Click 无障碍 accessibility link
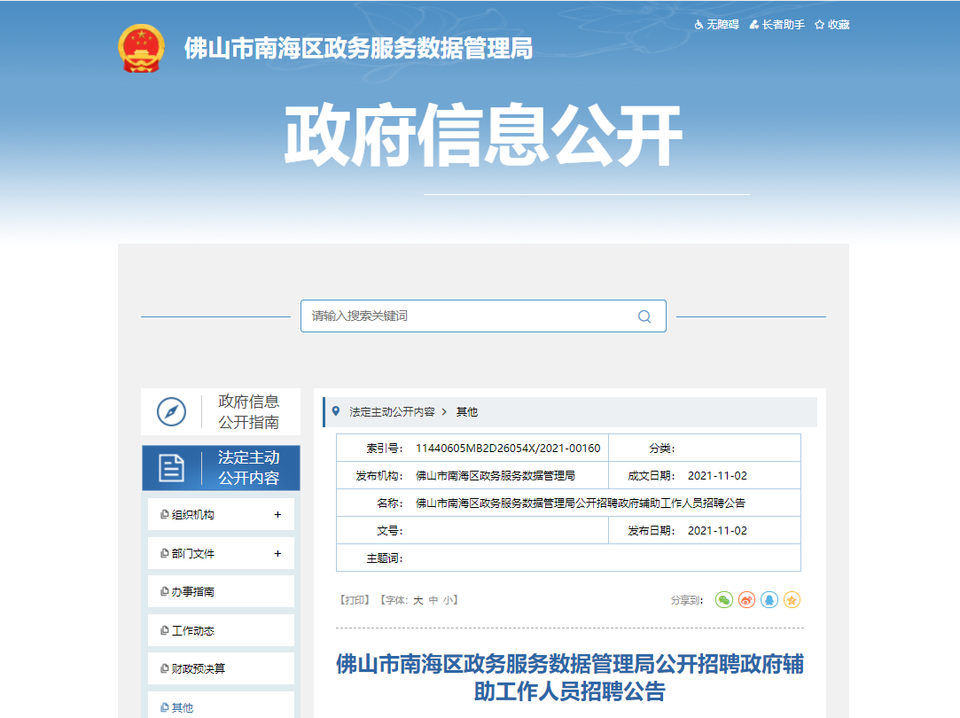 [716, 25]
